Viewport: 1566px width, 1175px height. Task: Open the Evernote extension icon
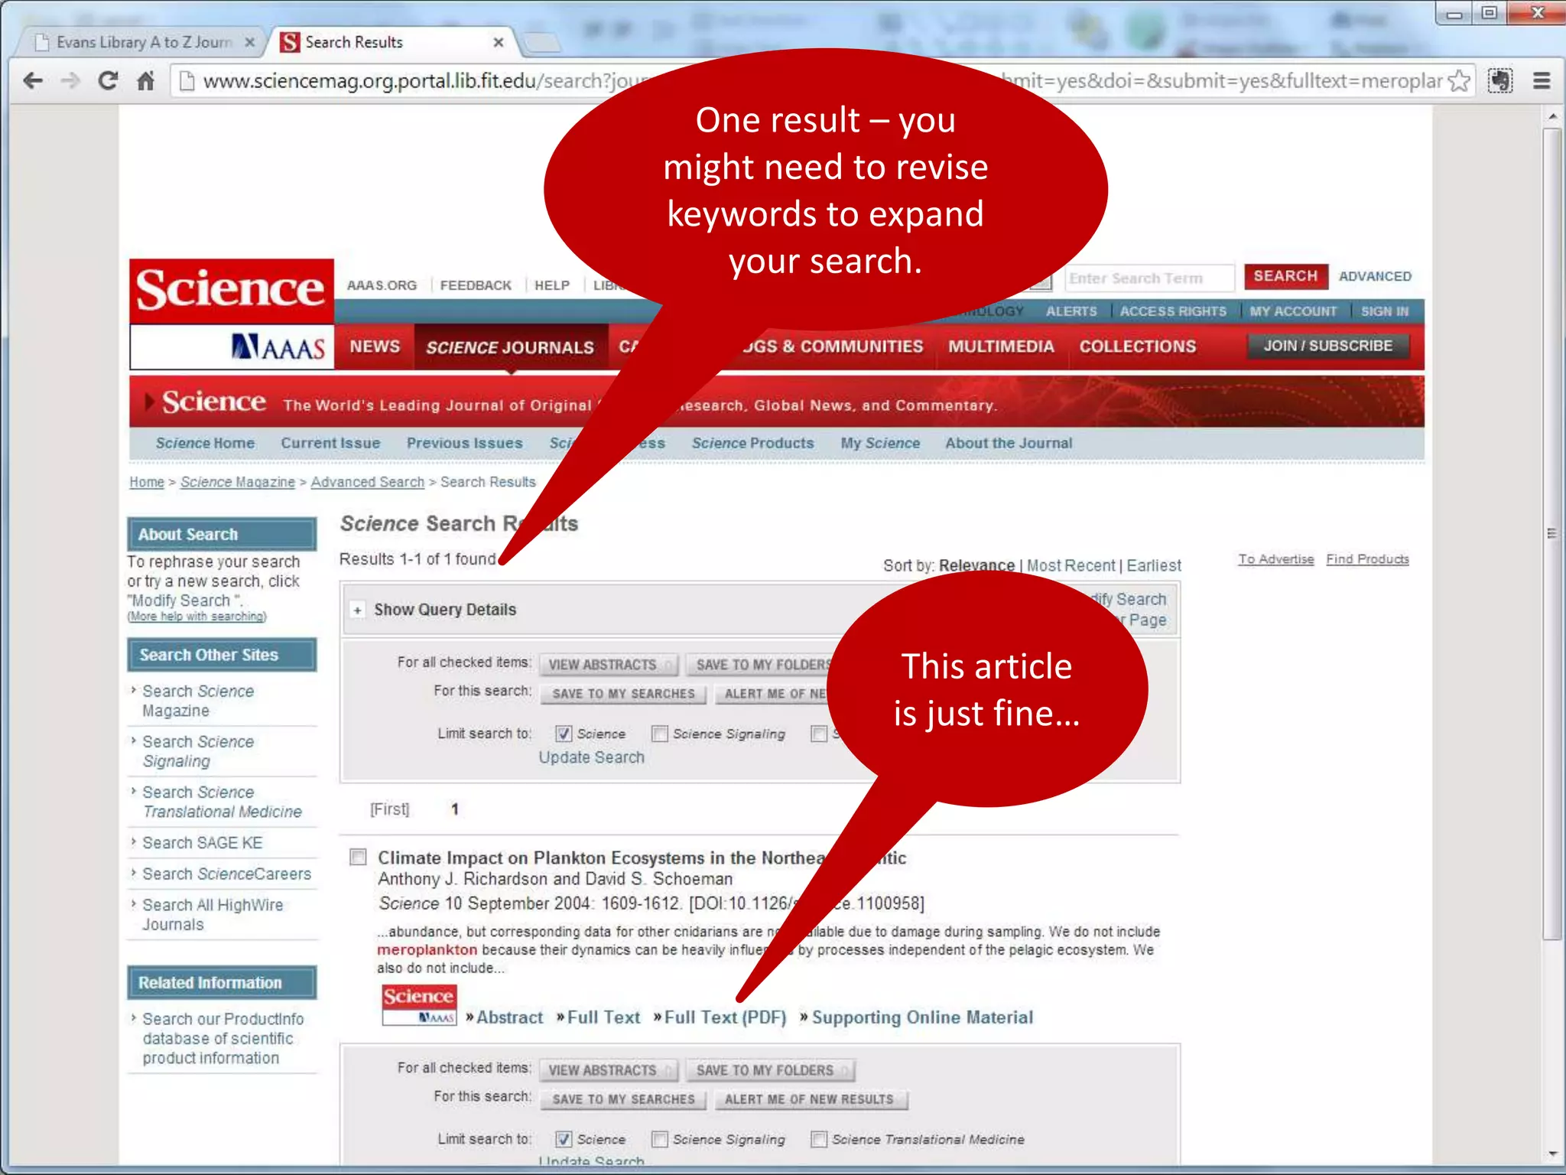(x=1500, y=80)
